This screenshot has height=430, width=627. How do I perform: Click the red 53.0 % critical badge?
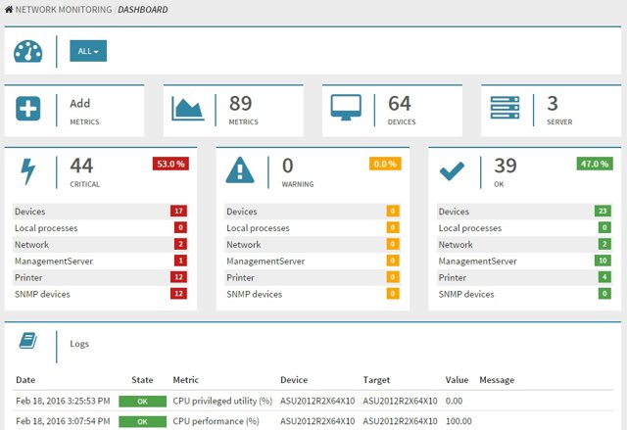[x=169, y=164]
